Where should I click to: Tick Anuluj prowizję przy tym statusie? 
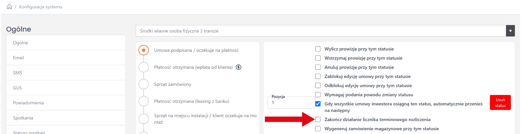318,67
